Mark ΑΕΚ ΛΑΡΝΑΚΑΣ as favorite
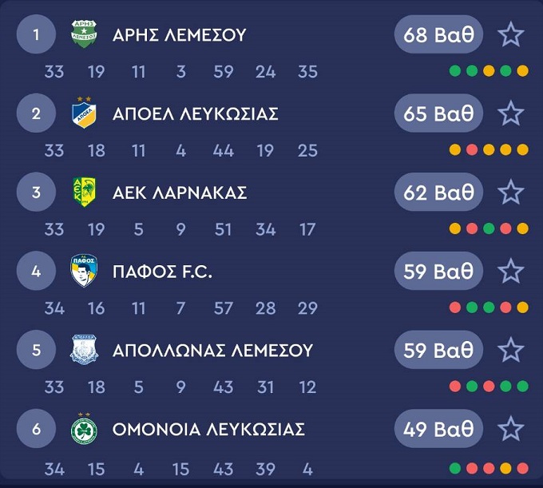Screen dimensions: 543x488 coord(510,192)
